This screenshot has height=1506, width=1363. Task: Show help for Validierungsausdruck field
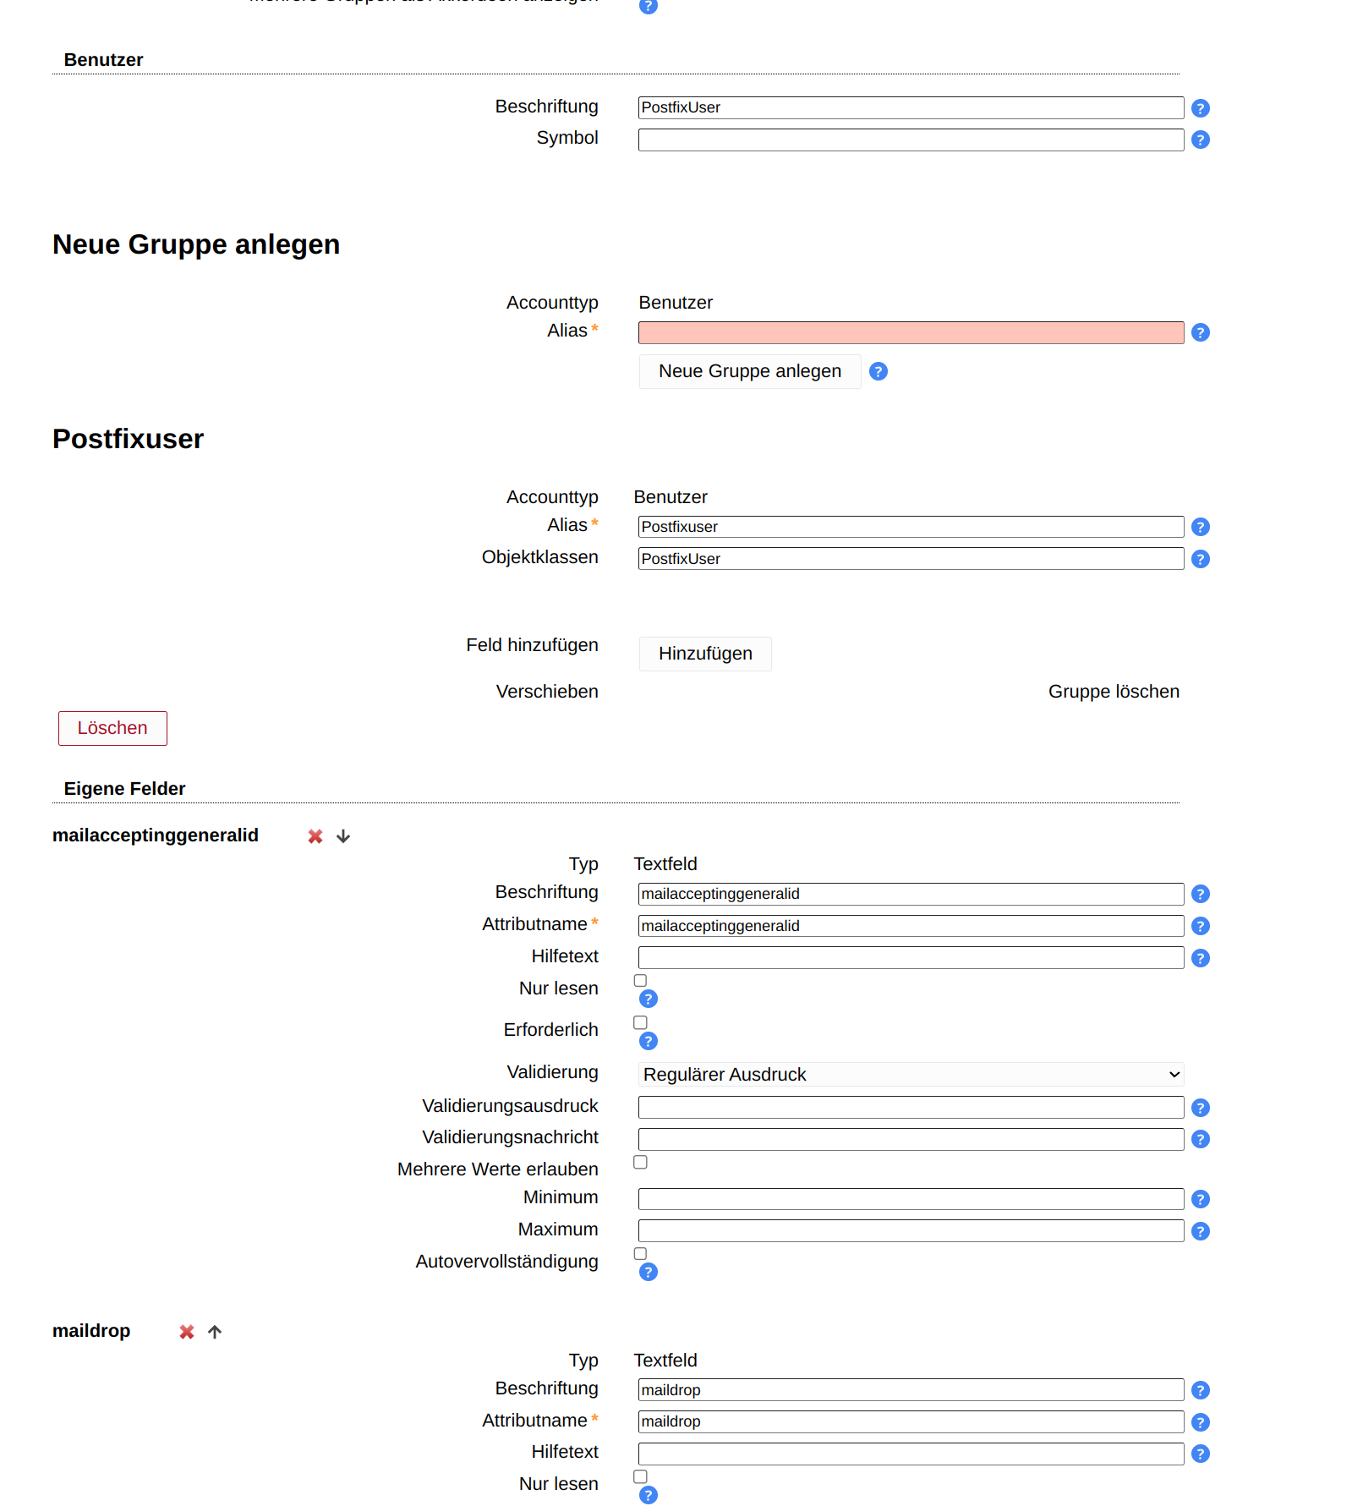[x=1200, y=1108]
